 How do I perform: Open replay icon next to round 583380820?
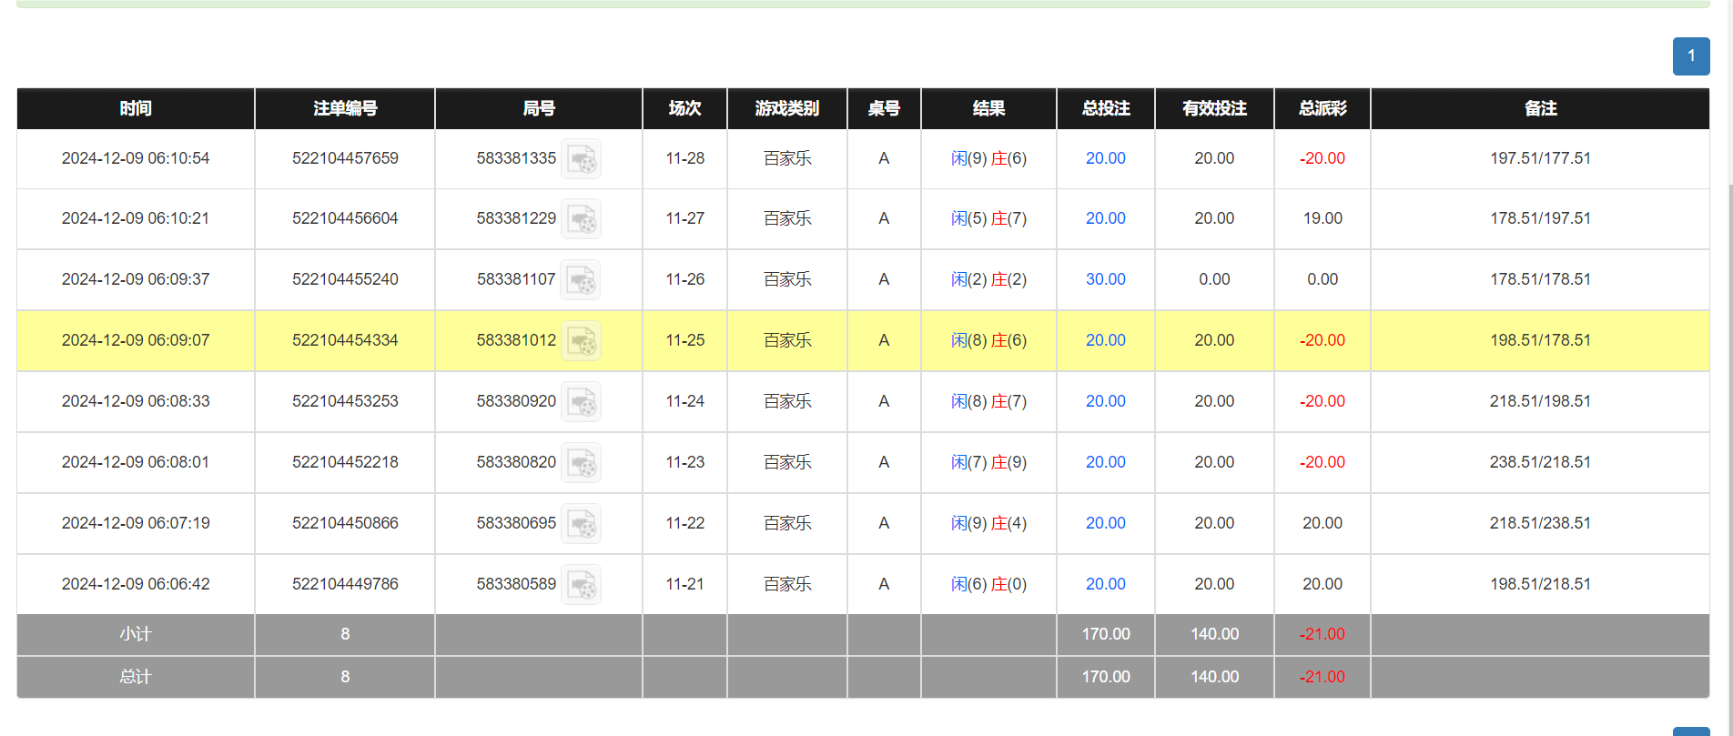[581, 463]
